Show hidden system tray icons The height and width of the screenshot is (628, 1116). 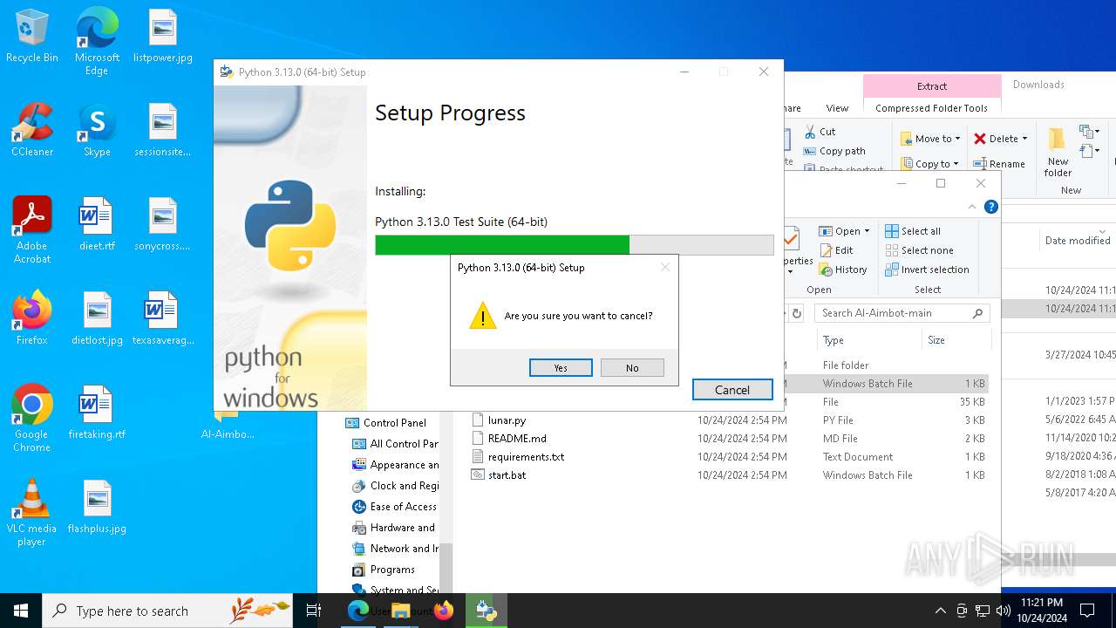(940, 611)
